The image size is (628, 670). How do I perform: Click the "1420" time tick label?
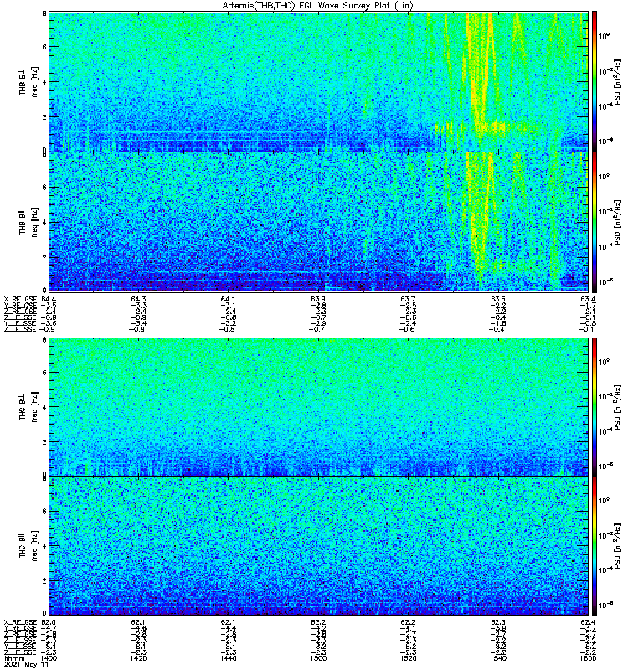pyautogui.click(x=138, y=658)
